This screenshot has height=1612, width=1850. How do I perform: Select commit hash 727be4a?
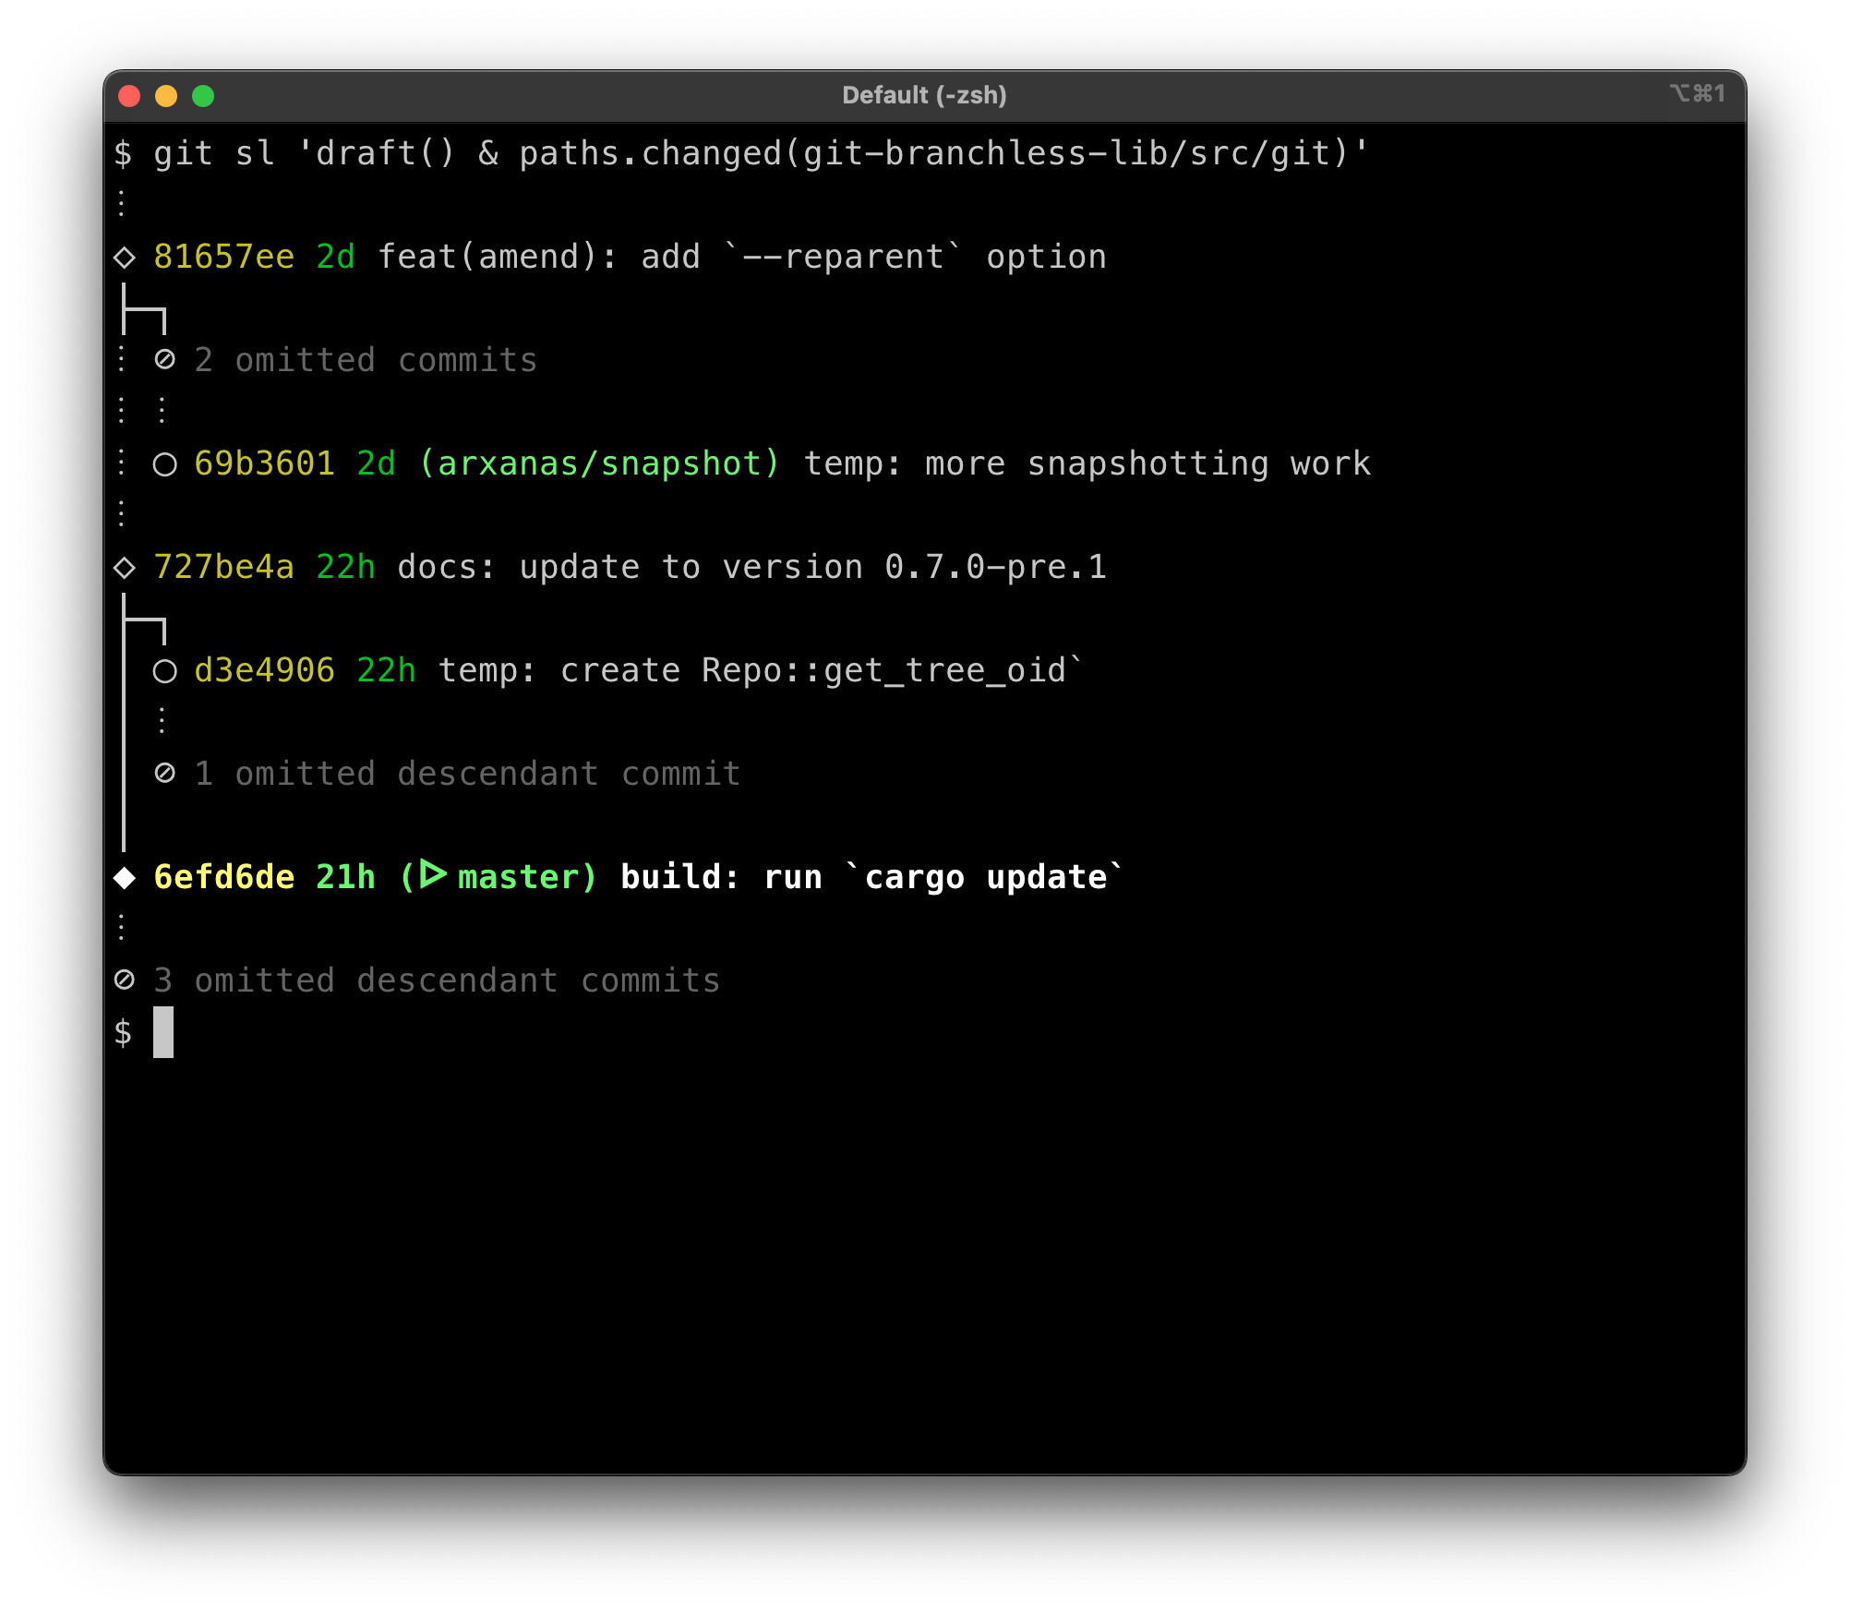pyautogui.click(x=224, y=567)
